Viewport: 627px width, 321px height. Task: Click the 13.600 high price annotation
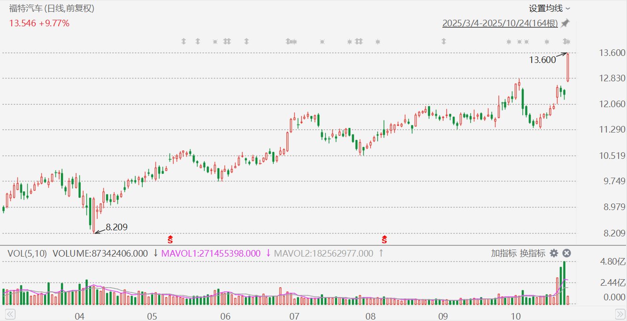(542, 60)
